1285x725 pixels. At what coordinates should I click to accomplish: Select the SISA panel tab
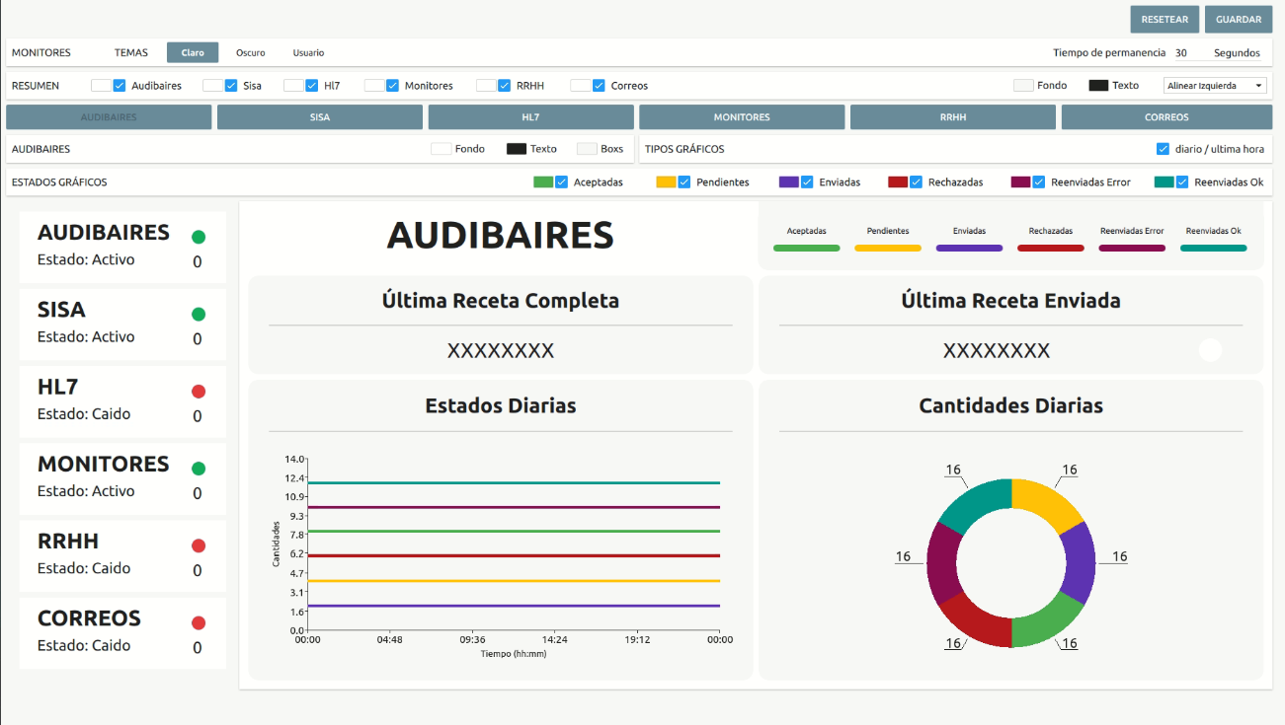coord(319,116)
